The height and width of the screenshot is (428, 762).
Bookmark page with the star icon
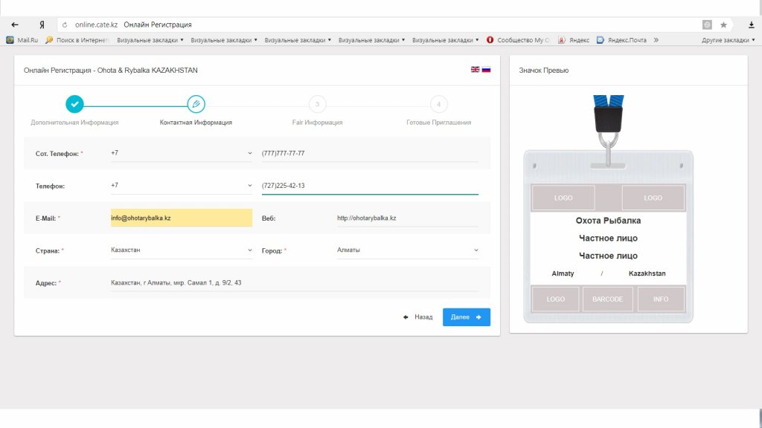(x=723, y=25)
